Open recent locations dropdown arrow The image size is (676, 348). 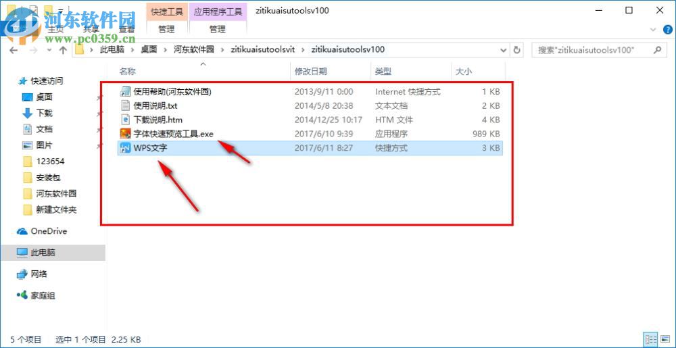[49, 51]
